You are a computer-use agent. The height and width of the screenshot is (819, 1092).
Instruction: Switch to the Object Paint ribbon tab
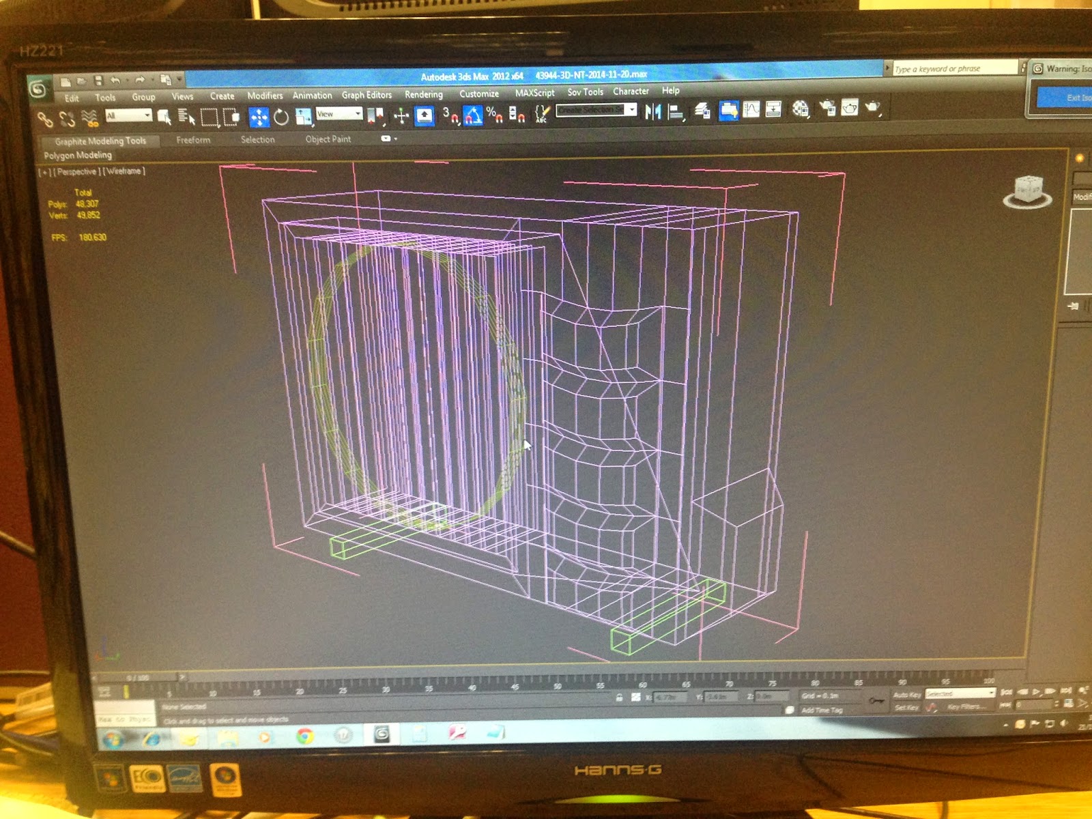(x=328, y=139)
